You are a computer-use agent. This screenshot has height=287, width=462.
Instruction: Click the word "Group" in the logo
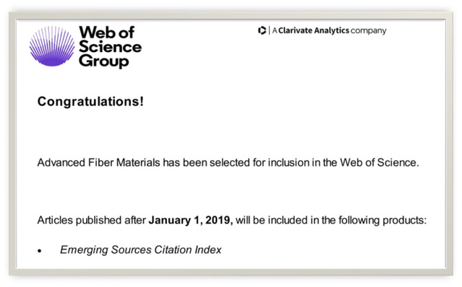(103, 62)
